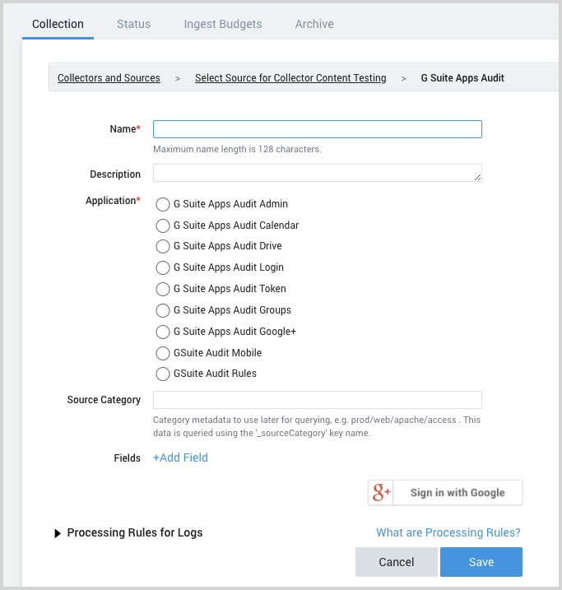
Task: Choose G Suite Apps Audit Token radio
Action: pos(163,290)
